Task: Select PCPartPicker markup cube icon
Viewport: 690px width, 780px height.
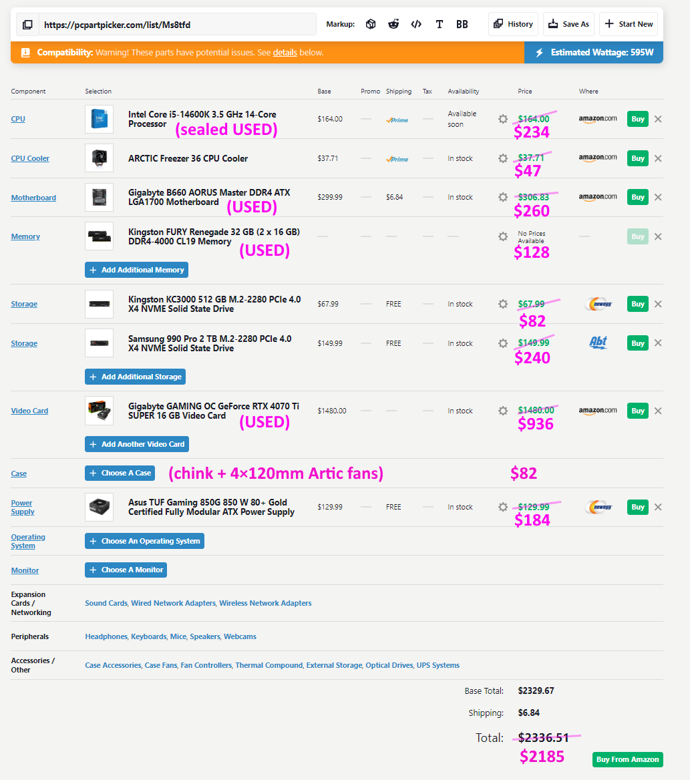Action: (371, 24)
